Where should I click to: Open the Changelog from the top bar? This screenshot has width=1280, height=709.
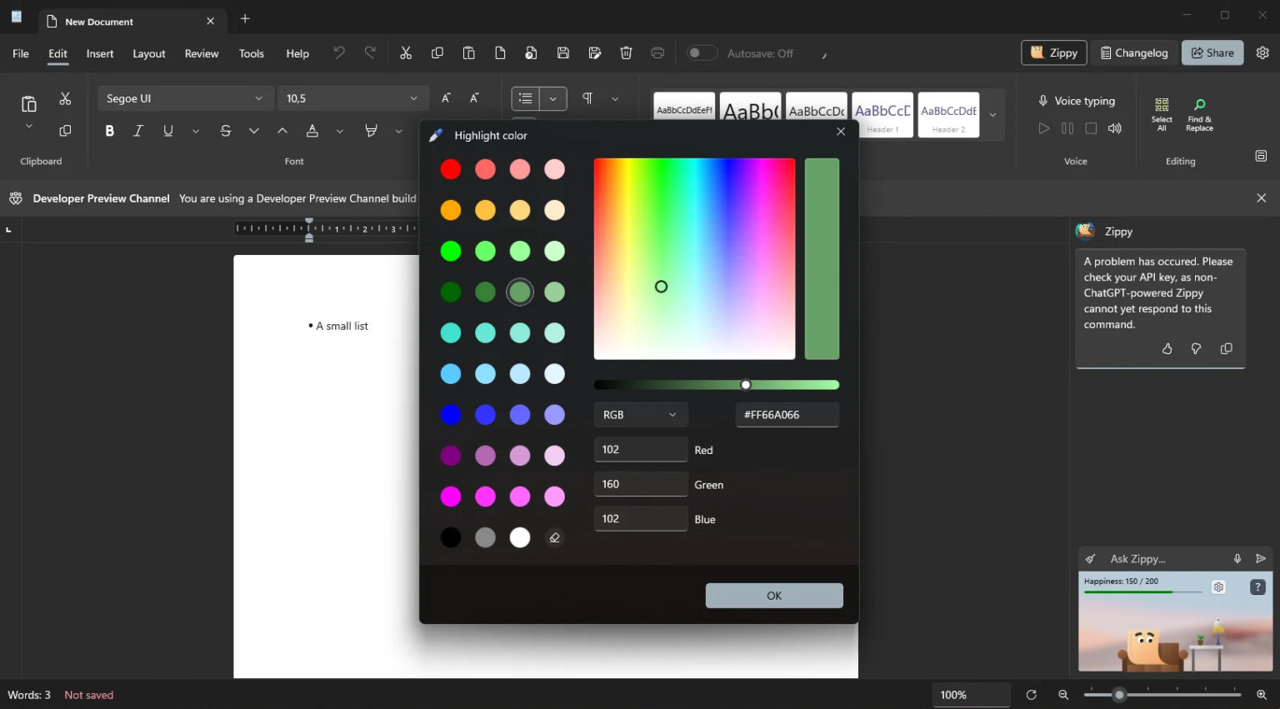tap(1134, 52)
